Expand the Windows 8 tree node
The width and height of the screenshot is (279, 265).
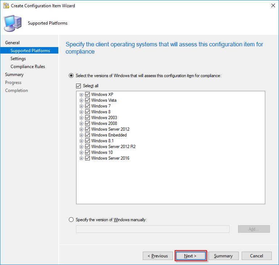pyautogui.click(x=81, y=112)
